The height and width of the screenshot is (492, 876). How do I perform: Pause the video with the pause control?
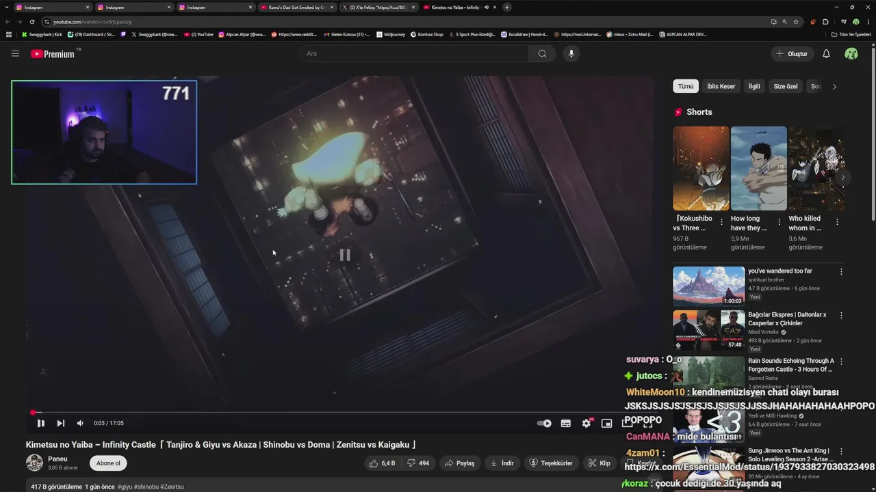[x=40, y=423]
